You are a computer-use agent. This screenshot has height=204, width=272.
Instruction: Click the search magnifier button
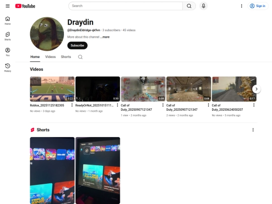pos(189,6)
